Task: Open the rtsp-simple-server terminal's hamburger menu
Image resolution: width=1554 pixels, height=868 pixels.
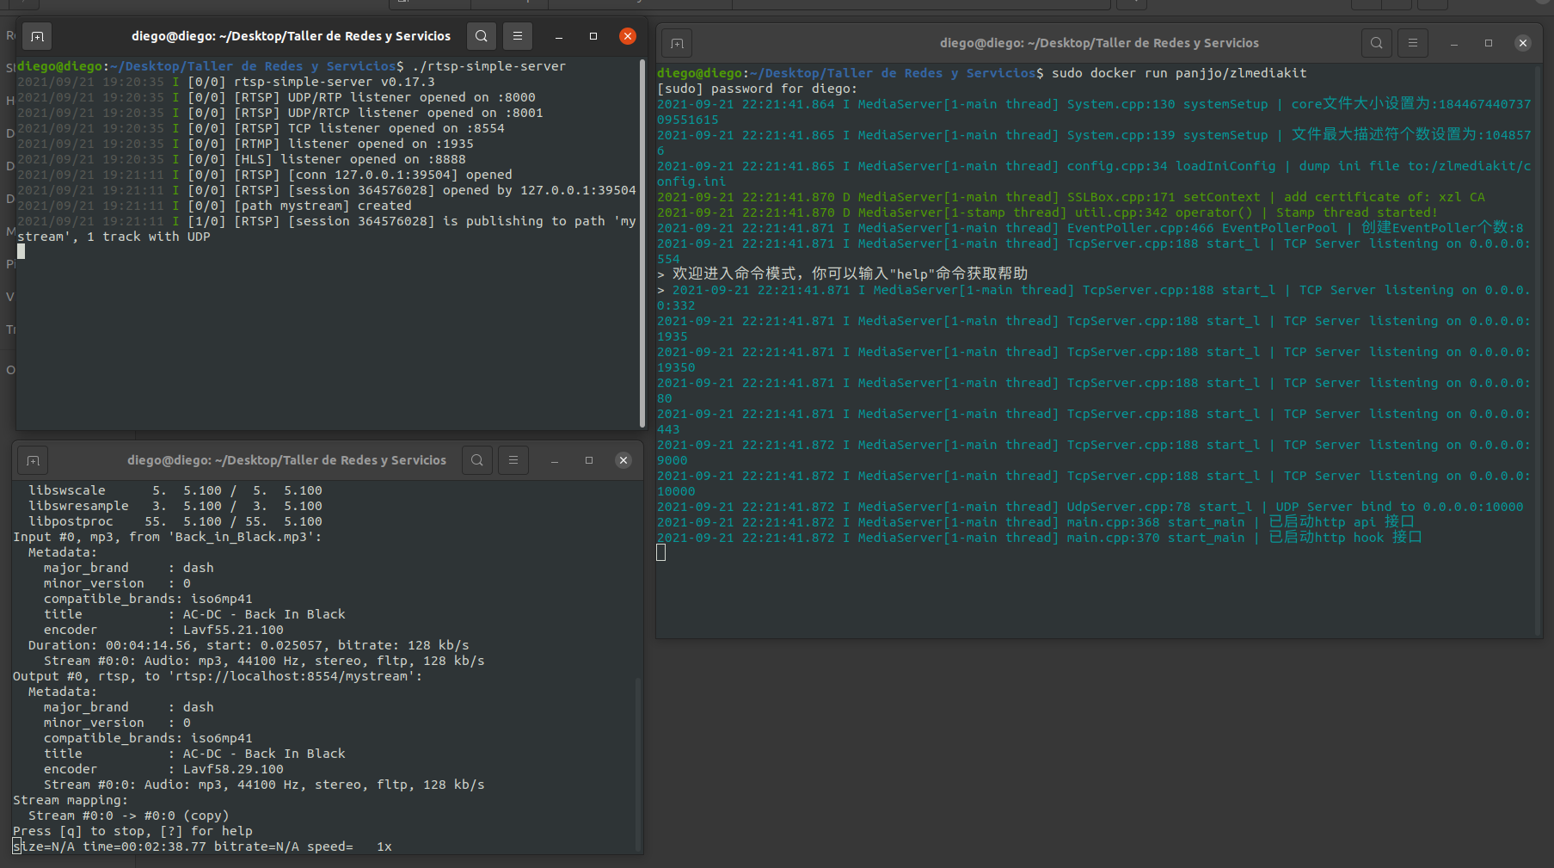Action: click(517, 36)
